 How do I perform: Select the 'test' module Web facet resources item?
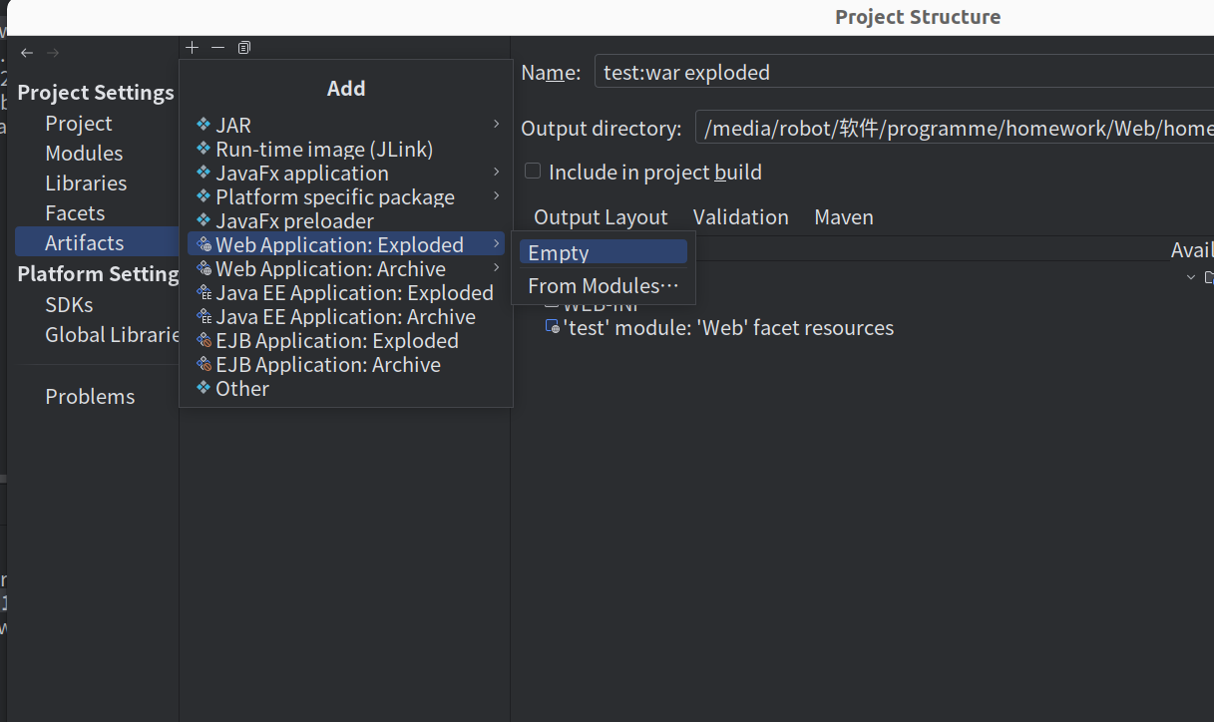coord(727,328)
